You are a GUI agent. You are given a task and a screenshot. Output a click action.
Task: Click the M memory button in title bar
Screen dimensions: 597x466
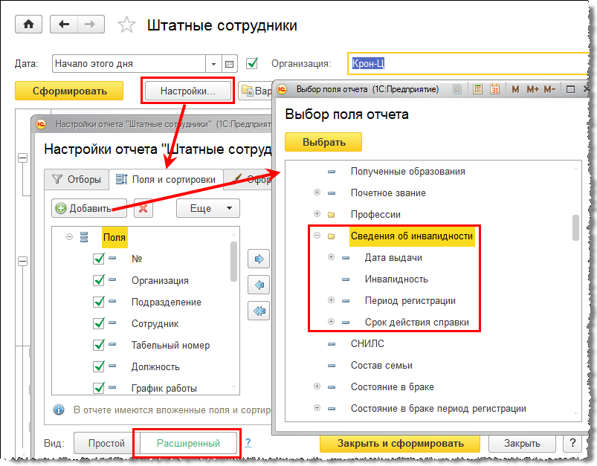pos(515,89)
